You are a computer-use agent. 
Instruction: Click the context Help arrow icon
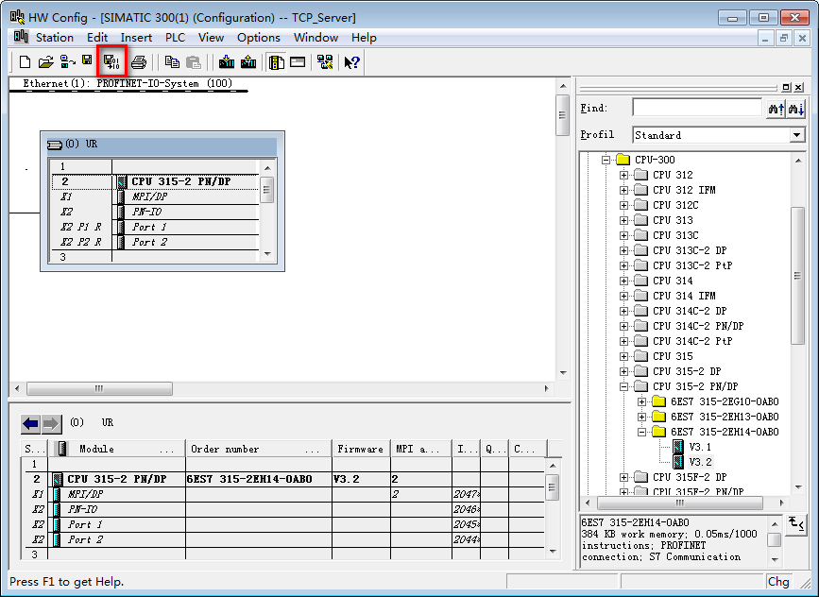click(351, 62)
